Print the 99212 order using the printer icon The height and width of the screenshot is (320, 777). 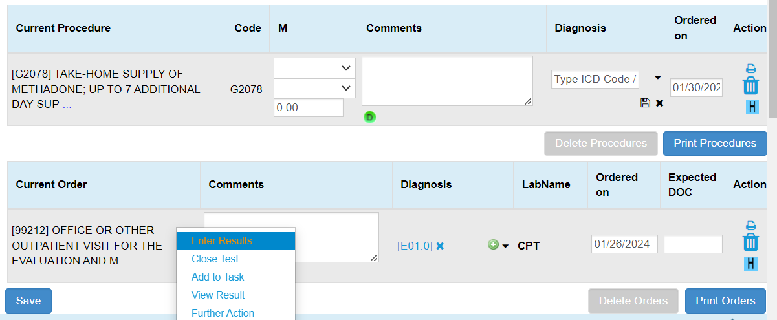coord(750,226)
